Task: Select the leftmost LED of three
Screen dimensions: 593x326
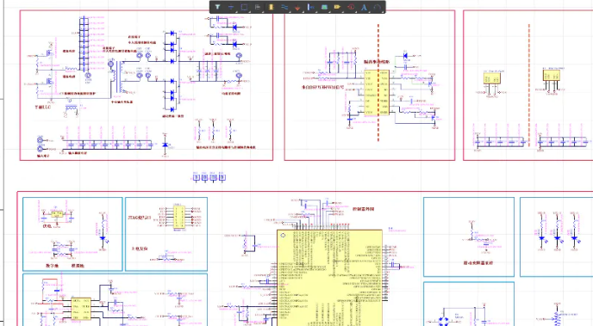Action: point(541,238)
